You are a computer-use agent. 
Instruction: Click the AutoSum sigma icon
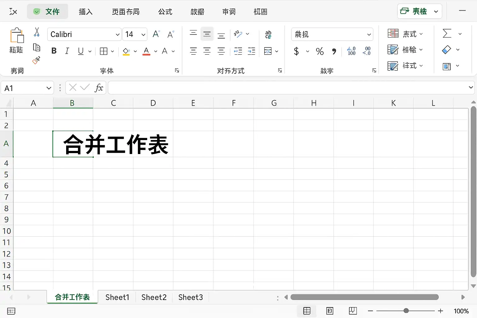pyautogui.click(x=447, y=34)
